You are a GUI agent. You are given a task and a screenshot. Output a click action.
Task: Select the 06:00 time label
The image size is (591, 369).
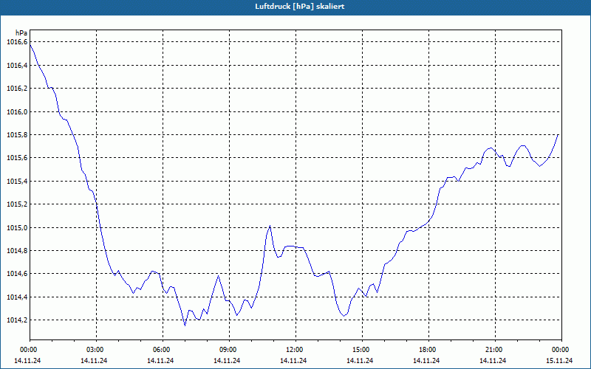161,350
